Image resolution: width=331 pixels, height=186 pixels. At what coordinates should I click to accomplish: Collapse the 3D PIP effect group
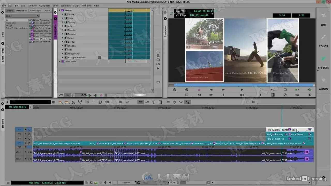point(59,11)
